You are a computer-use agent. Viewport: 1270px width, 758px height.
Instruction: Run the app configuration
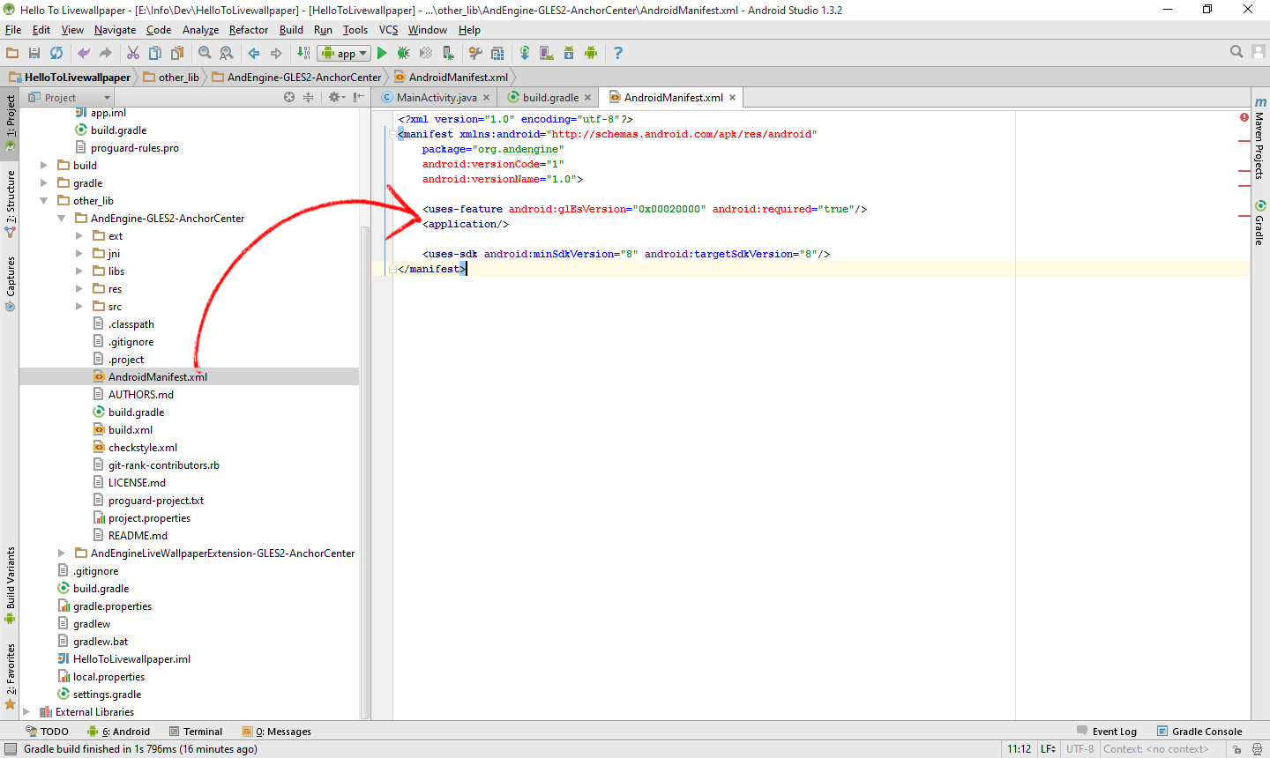tap(382, 53)
